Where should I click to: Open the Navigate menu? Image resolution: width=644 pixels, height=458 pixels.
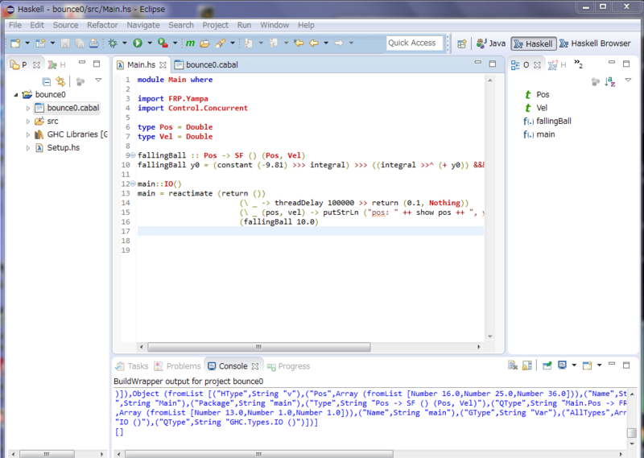[x=143, y=25]
